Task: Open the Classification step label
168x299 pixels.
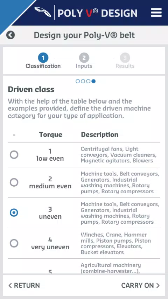Action: click(43, 66)
